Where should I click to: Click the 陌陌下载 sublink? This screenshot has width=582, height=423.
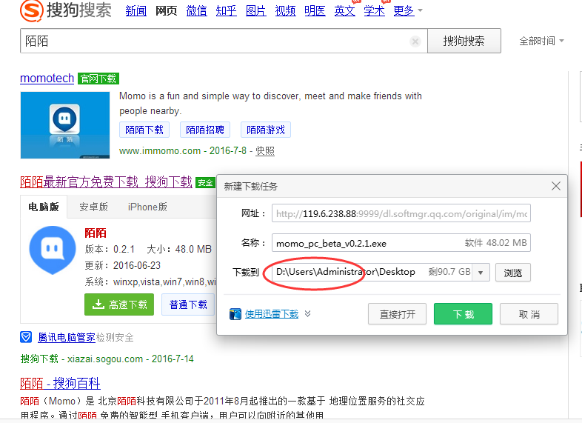pyautogui.click(x=144, y=130)
